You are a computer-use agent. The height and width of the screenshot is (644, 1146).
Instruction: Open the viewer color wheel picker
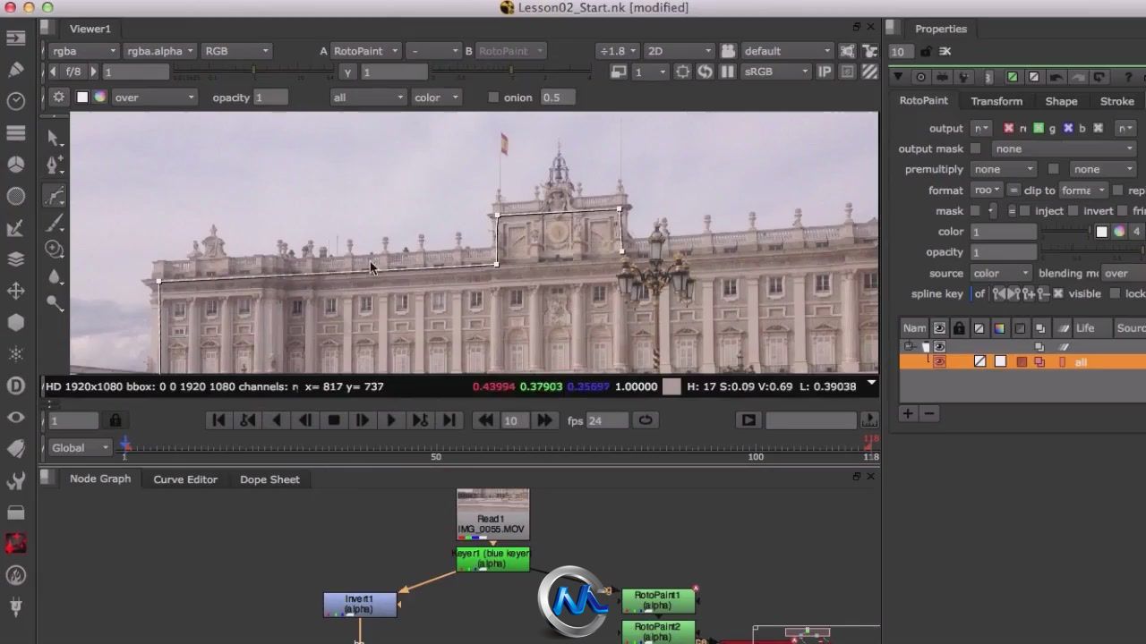100,97
